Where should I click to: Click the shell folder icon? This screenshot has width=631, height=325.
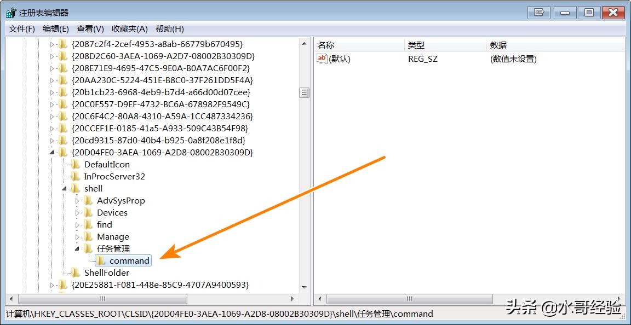(x=75, y=188)
